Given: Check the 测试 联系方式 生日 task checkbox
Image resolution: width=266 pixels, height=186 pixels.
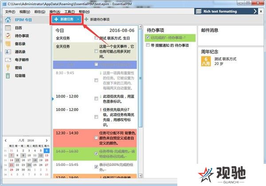Looking at the screenshot, I should tap(96, 38).
